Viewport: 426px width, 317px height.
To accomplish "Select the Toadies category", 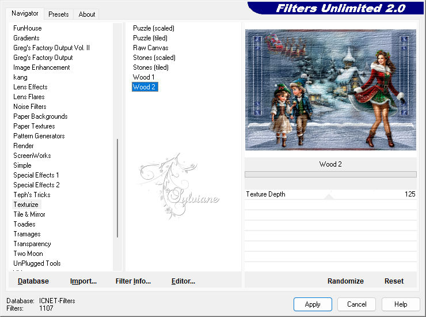I will [x=24, y=224].
